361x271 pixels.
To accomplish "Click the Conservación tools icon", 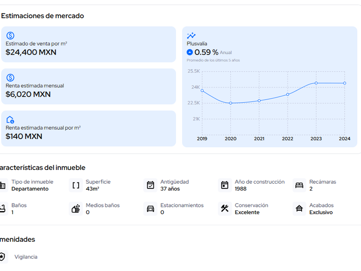I will [225, 209].
